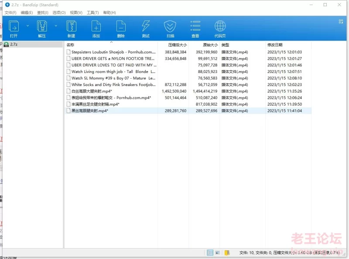Open the 视图(V) menu

point(76,13)
